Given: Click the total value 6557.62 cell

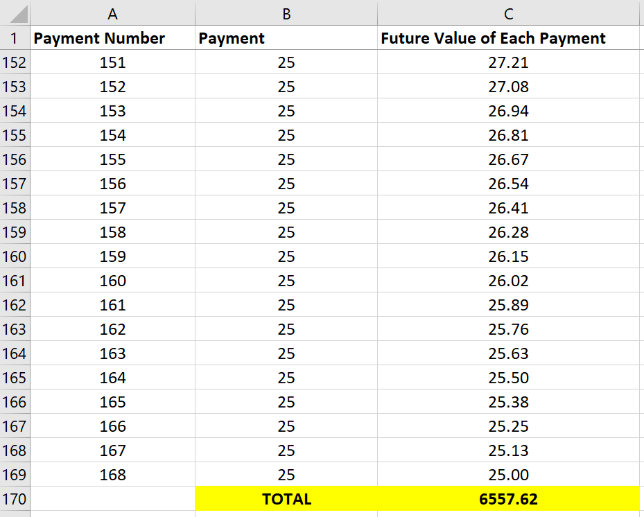Looking at the screenshot, I should pos(508,499).
